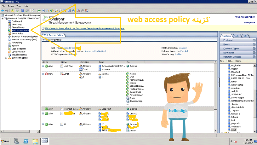This screenshot has width=257, height=145.
Task: Click the blue Back arrow toolbar icon
Action: [x=3, y=11]
